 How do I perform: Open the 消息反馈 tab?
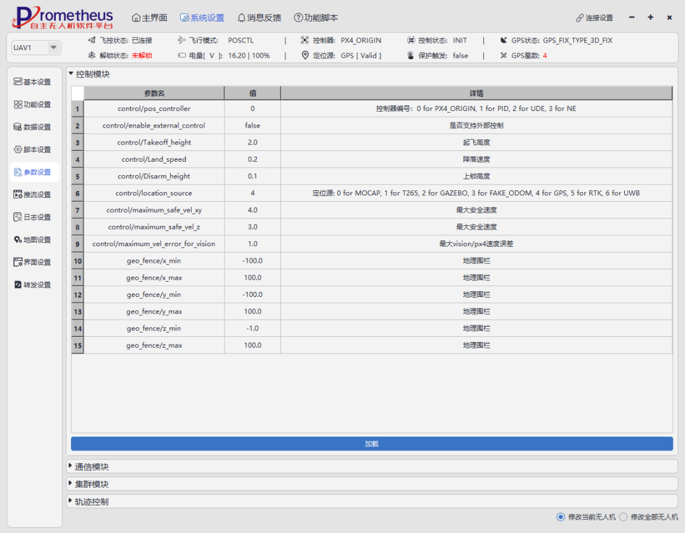tap(259, 18)
